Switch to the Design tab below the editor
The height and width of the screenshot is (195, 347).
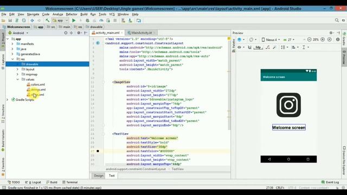click(x=99, y=175)
